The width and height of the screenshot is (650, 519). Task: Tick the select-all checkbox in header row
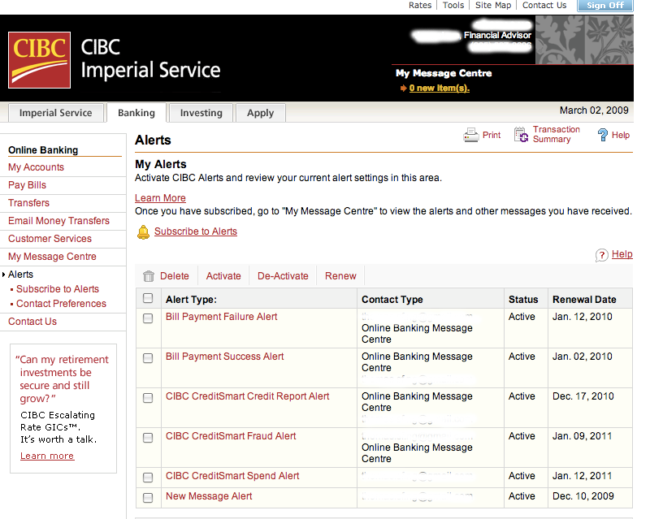pyautogui.click(x=148, y=298)
